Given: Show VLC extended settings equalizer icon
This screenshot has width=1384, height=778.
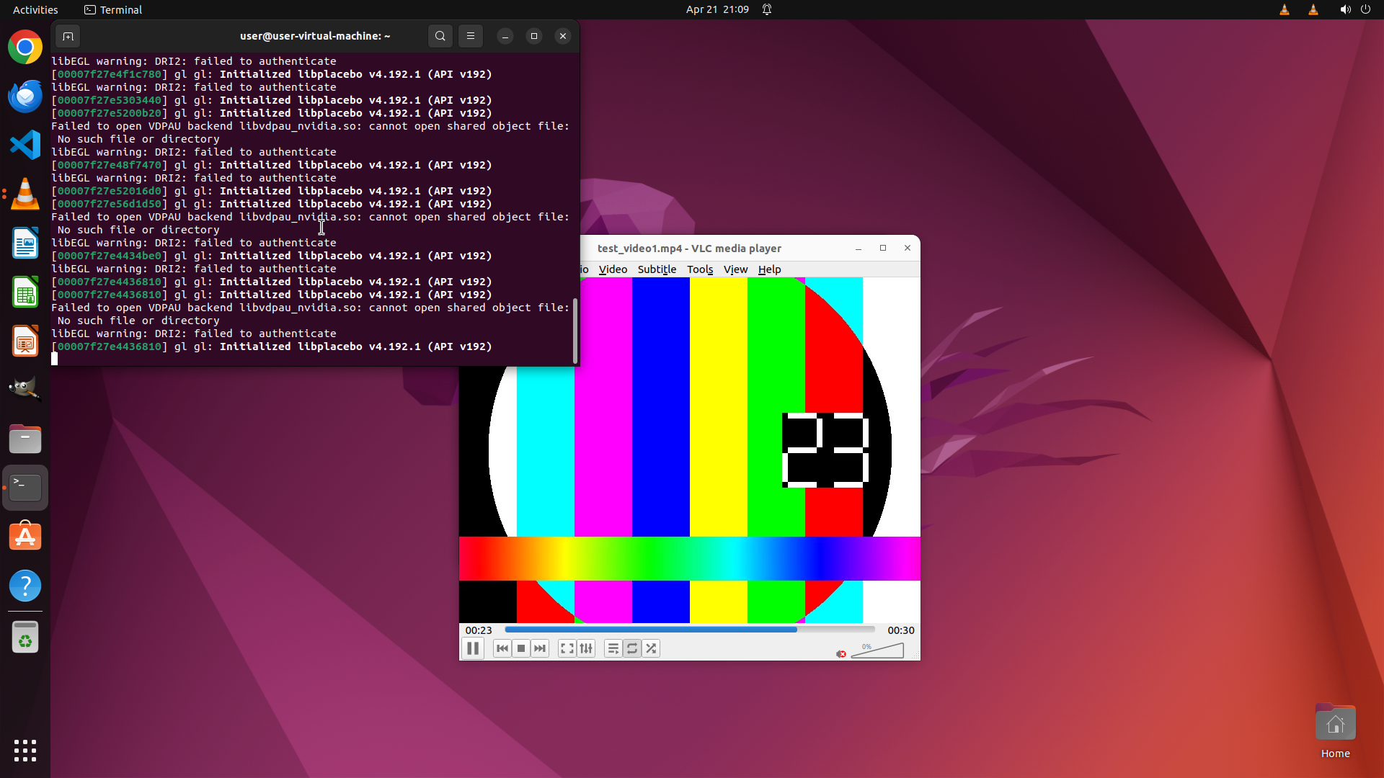Looking at the screenshot, I should 586,648.
